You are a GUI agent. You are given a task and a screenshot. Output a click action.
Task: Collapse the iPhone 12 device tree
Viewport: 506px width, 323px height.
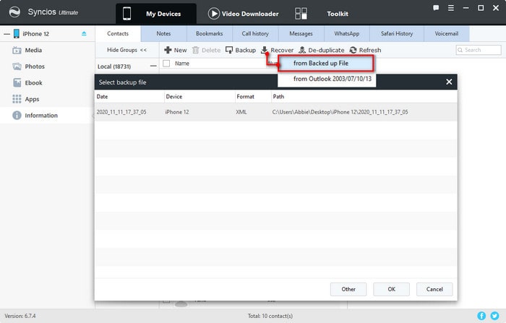[7, 33]
